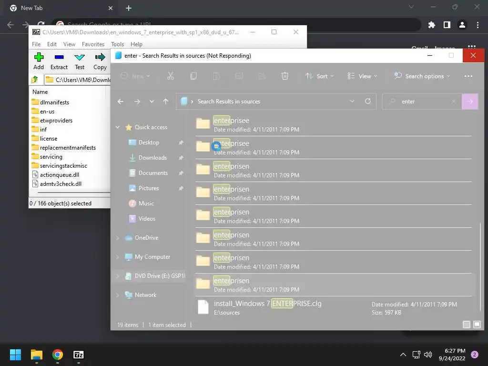Open View menu in 7-Zip
Image resolution: width=488 pixels, height=366 pixels.
point(69,44)
